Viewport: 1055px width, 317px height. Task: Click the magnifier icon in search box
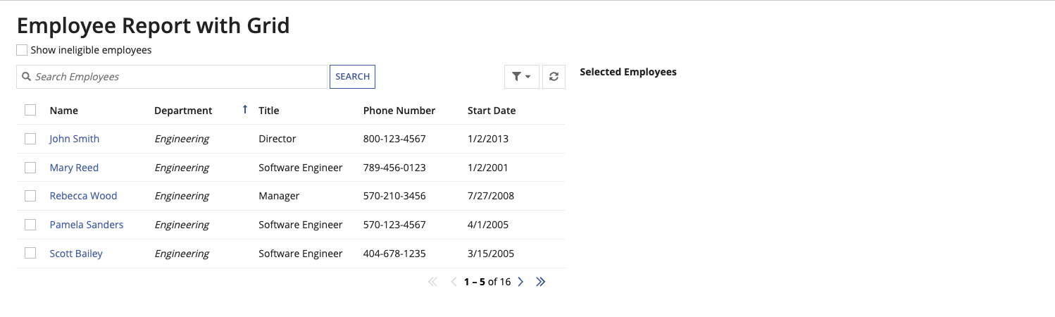(26, 77)
